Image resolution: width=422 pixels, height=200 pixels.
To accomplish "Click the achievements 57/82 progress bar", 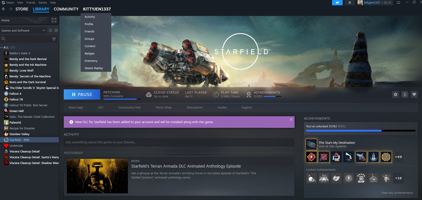I will point(272,96).
